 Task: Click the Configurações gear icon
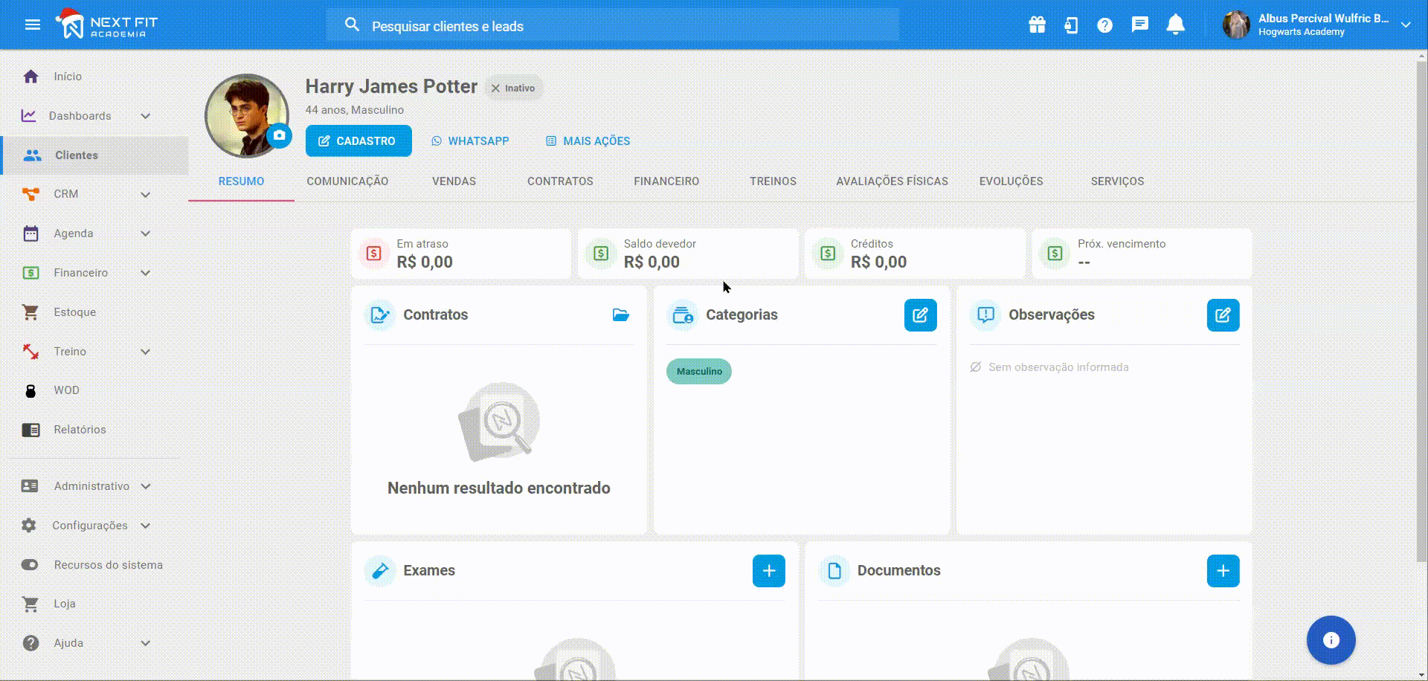[29, 526]
